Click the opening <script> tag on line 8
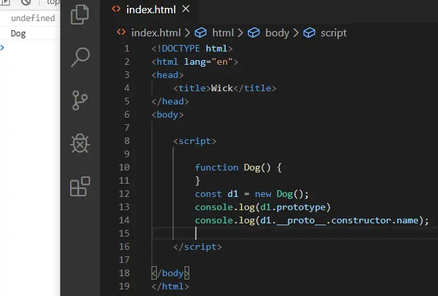Image resolution: width=438 pixels, height=296 pixels. point(195,141)
